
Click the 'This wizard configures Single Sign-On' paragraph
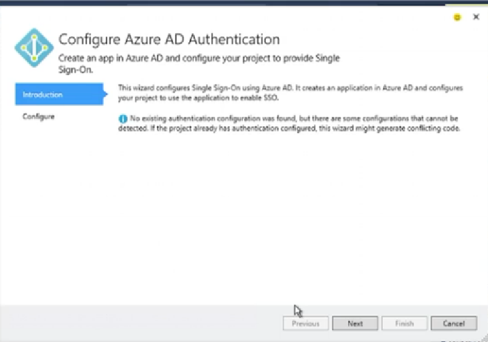pyautogui.click(x=290, y=92)
